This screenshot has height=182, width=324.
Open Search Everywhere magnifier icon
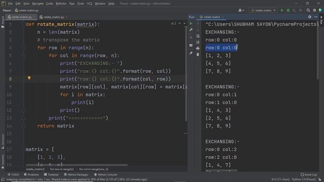click(308, 10)
